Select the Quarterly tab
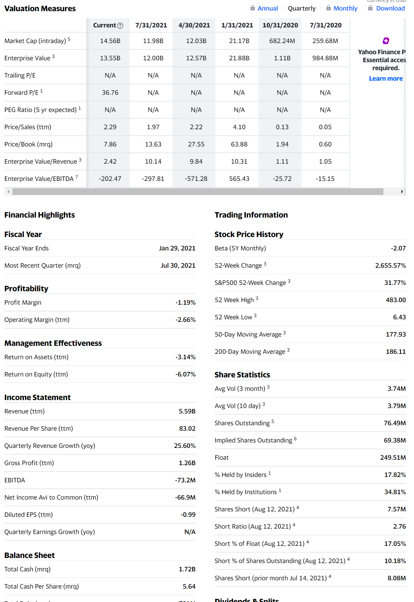 (x=302, y=8)
